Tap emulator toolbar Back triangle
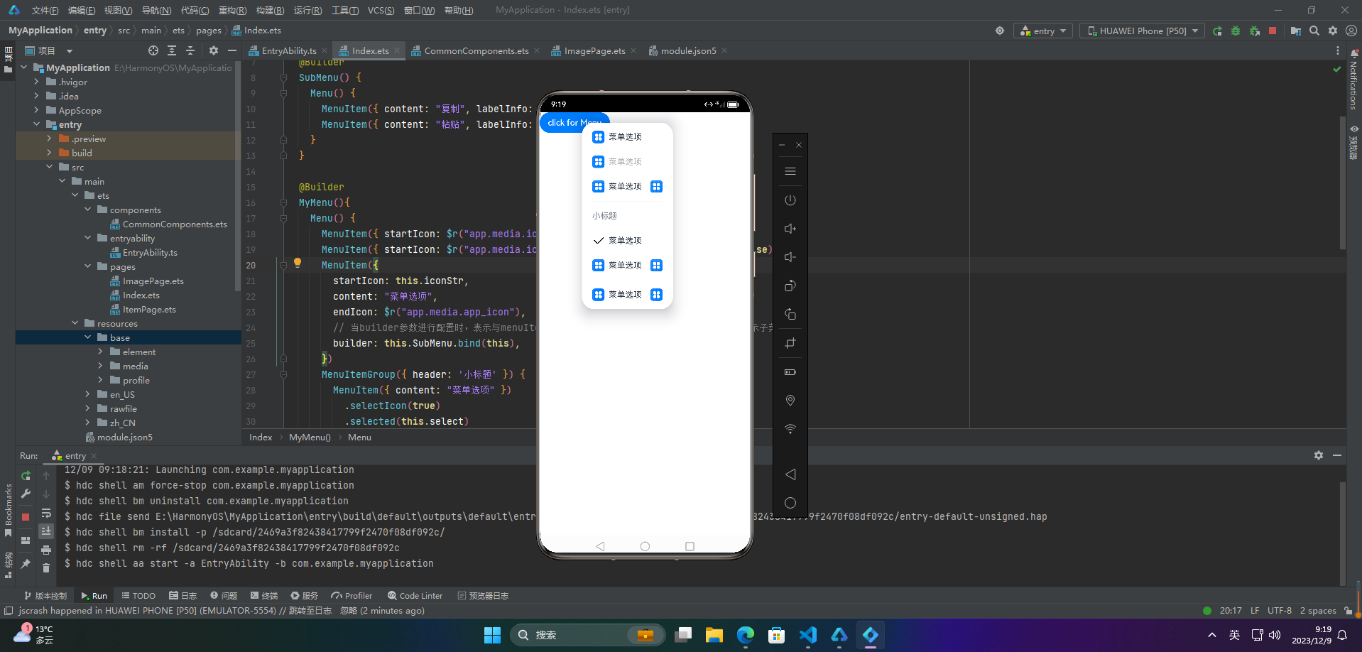1362x652 pixels. tap(790, 474)
